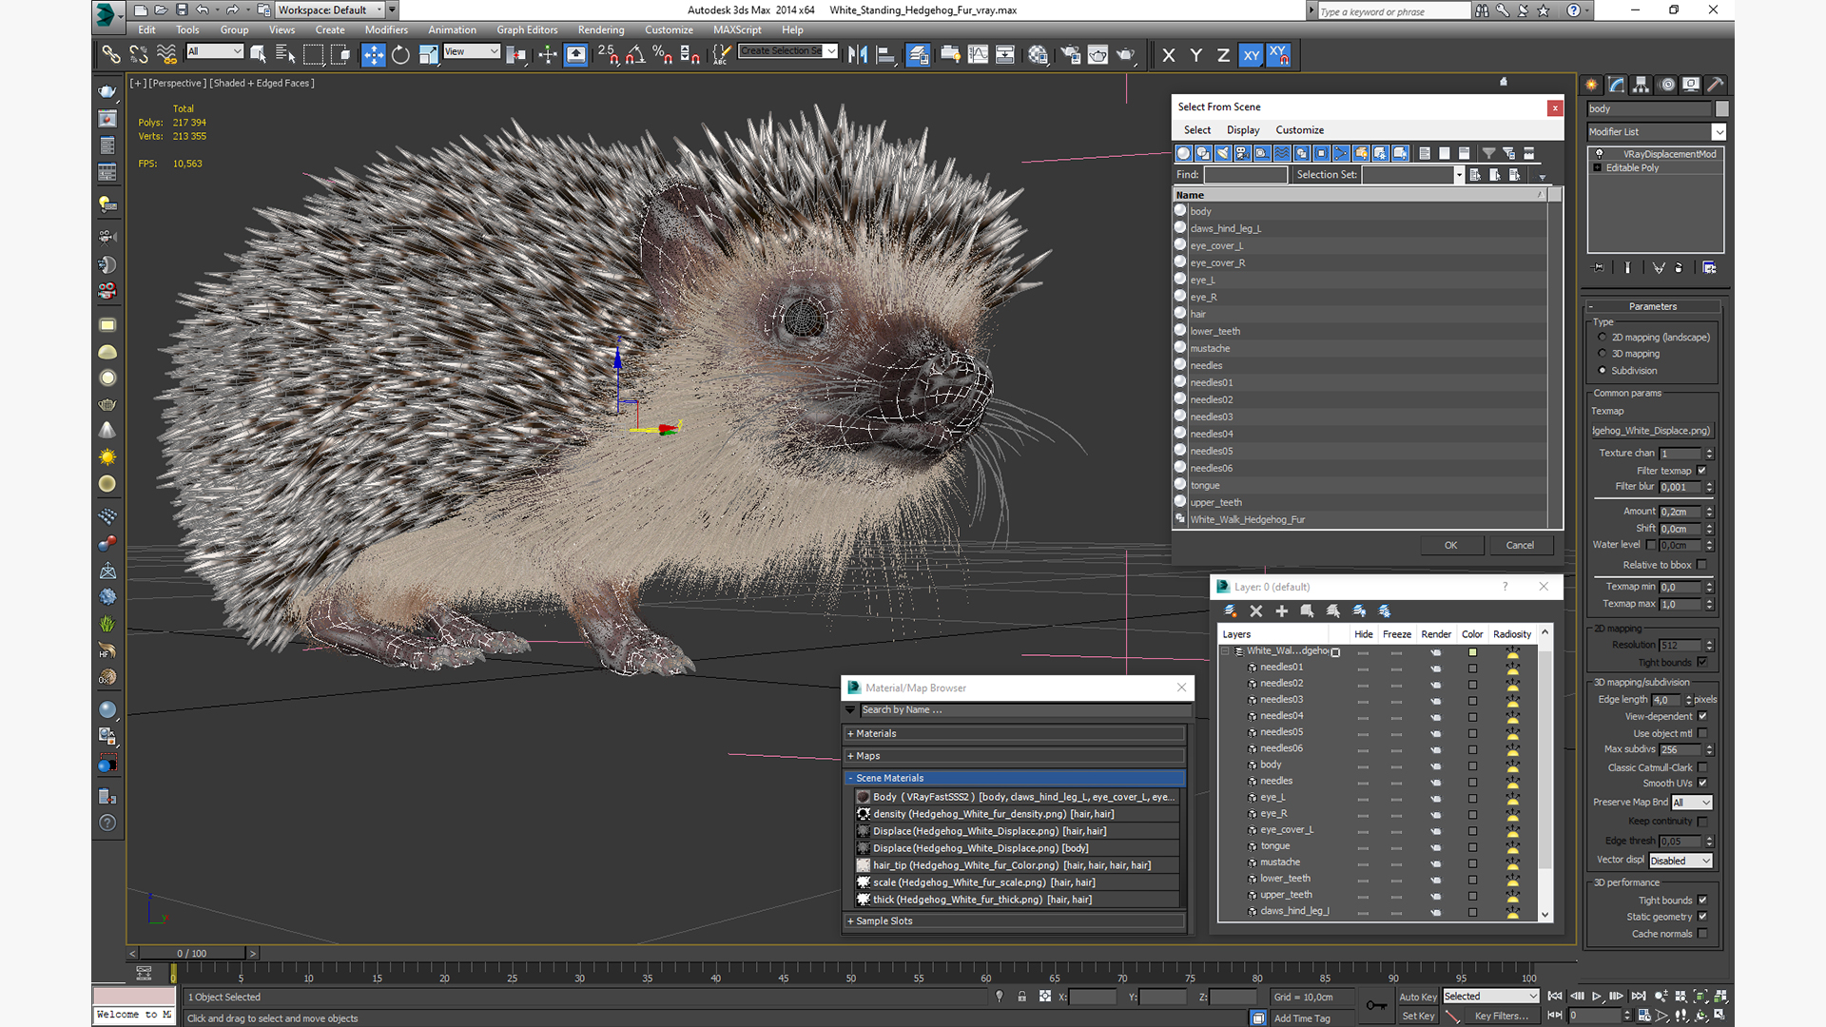
Task: Toggle Display Geometry filter in Select From Scene
Action: [1183, 153]
